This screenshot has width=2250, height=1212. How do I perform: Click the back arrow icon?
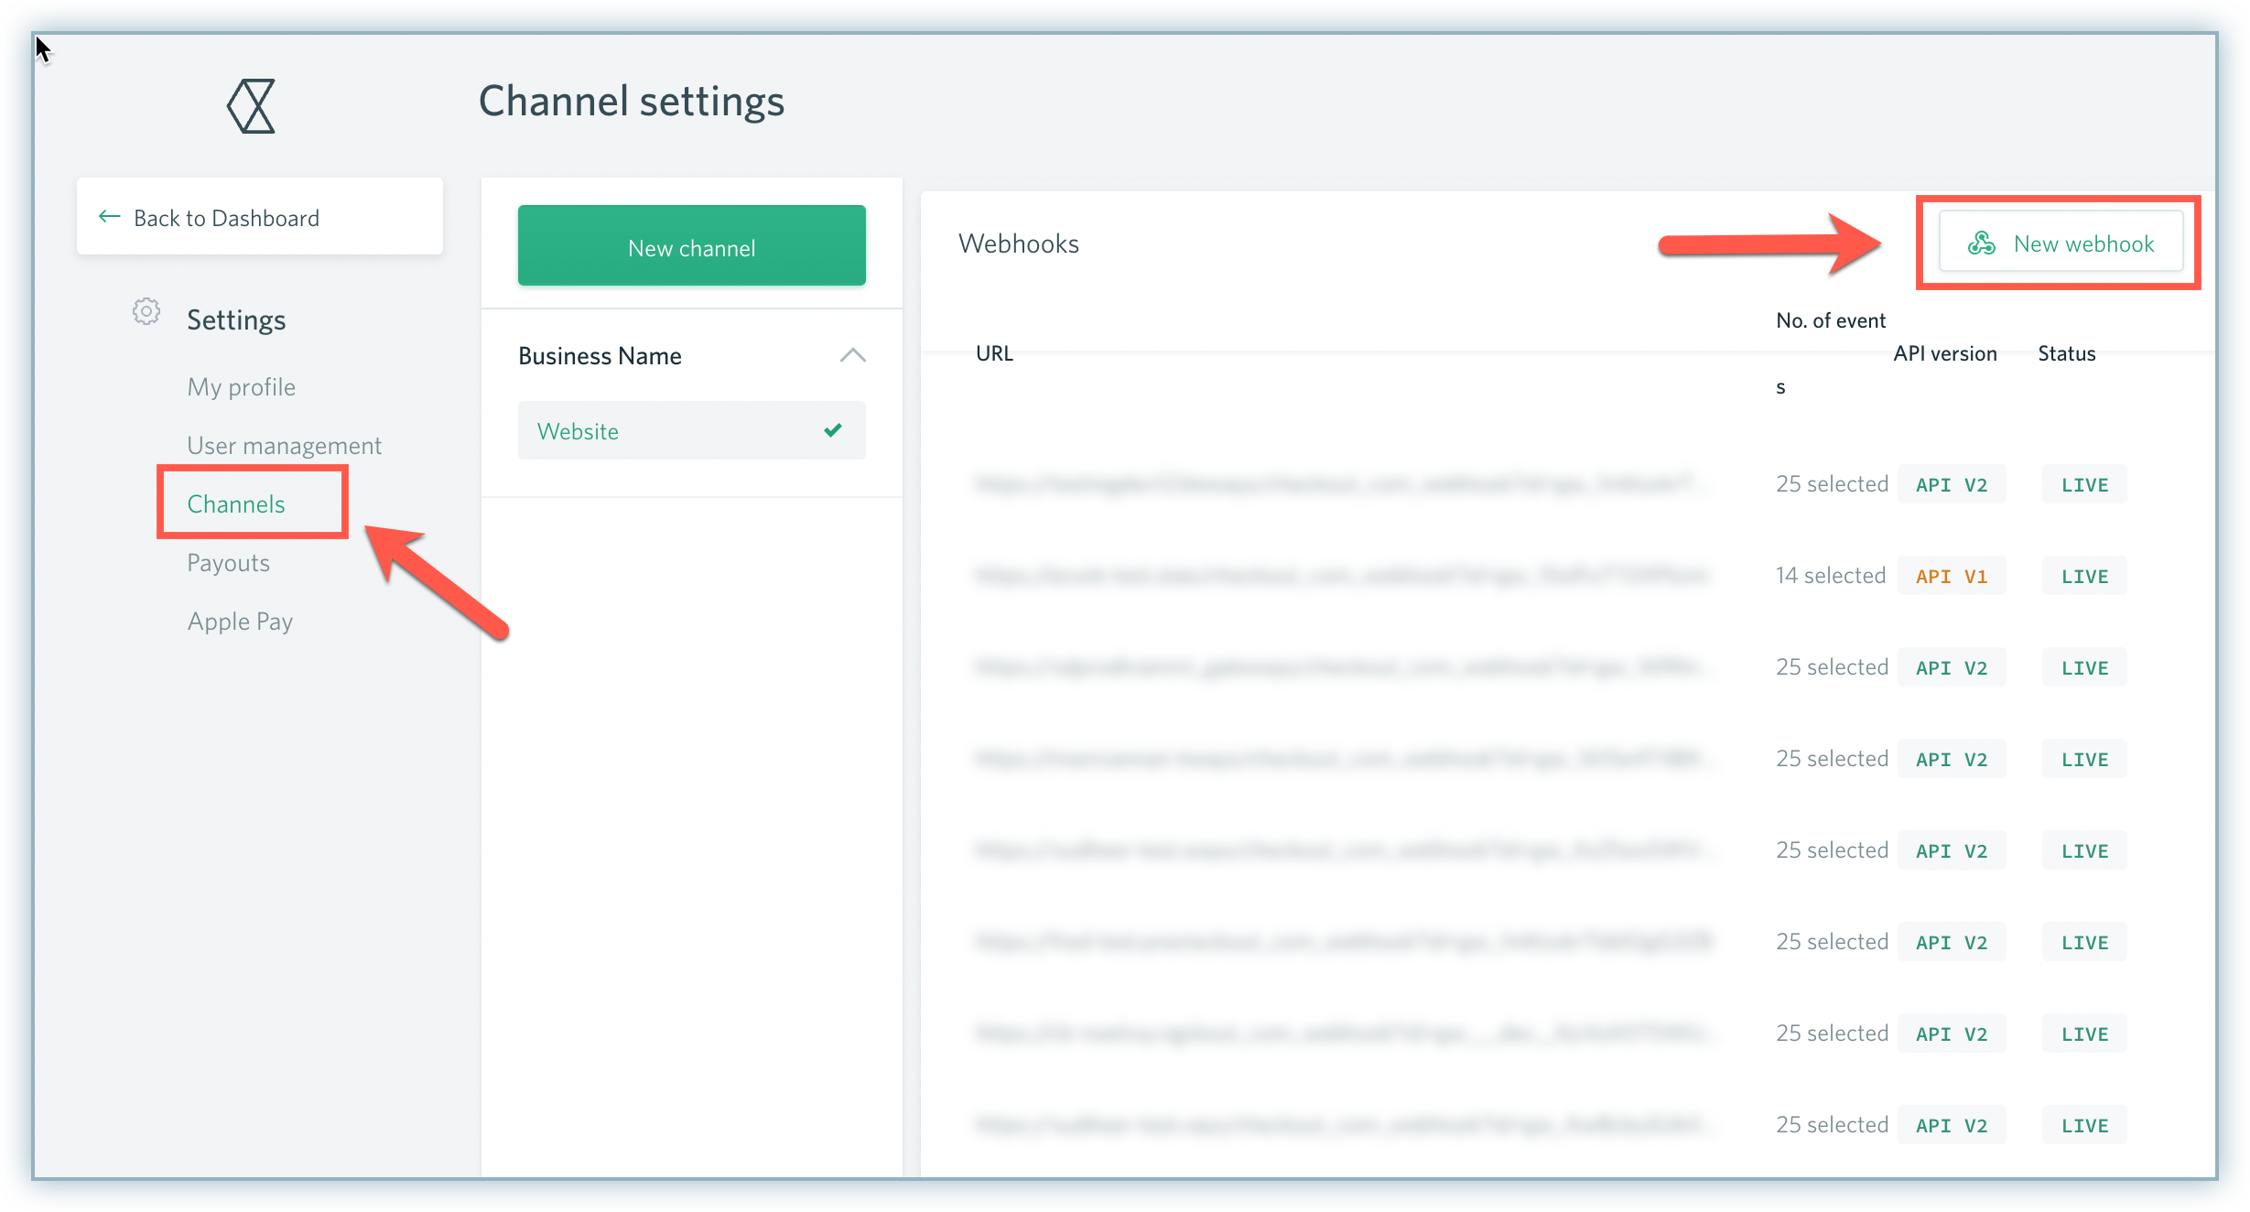coord(110,217)
